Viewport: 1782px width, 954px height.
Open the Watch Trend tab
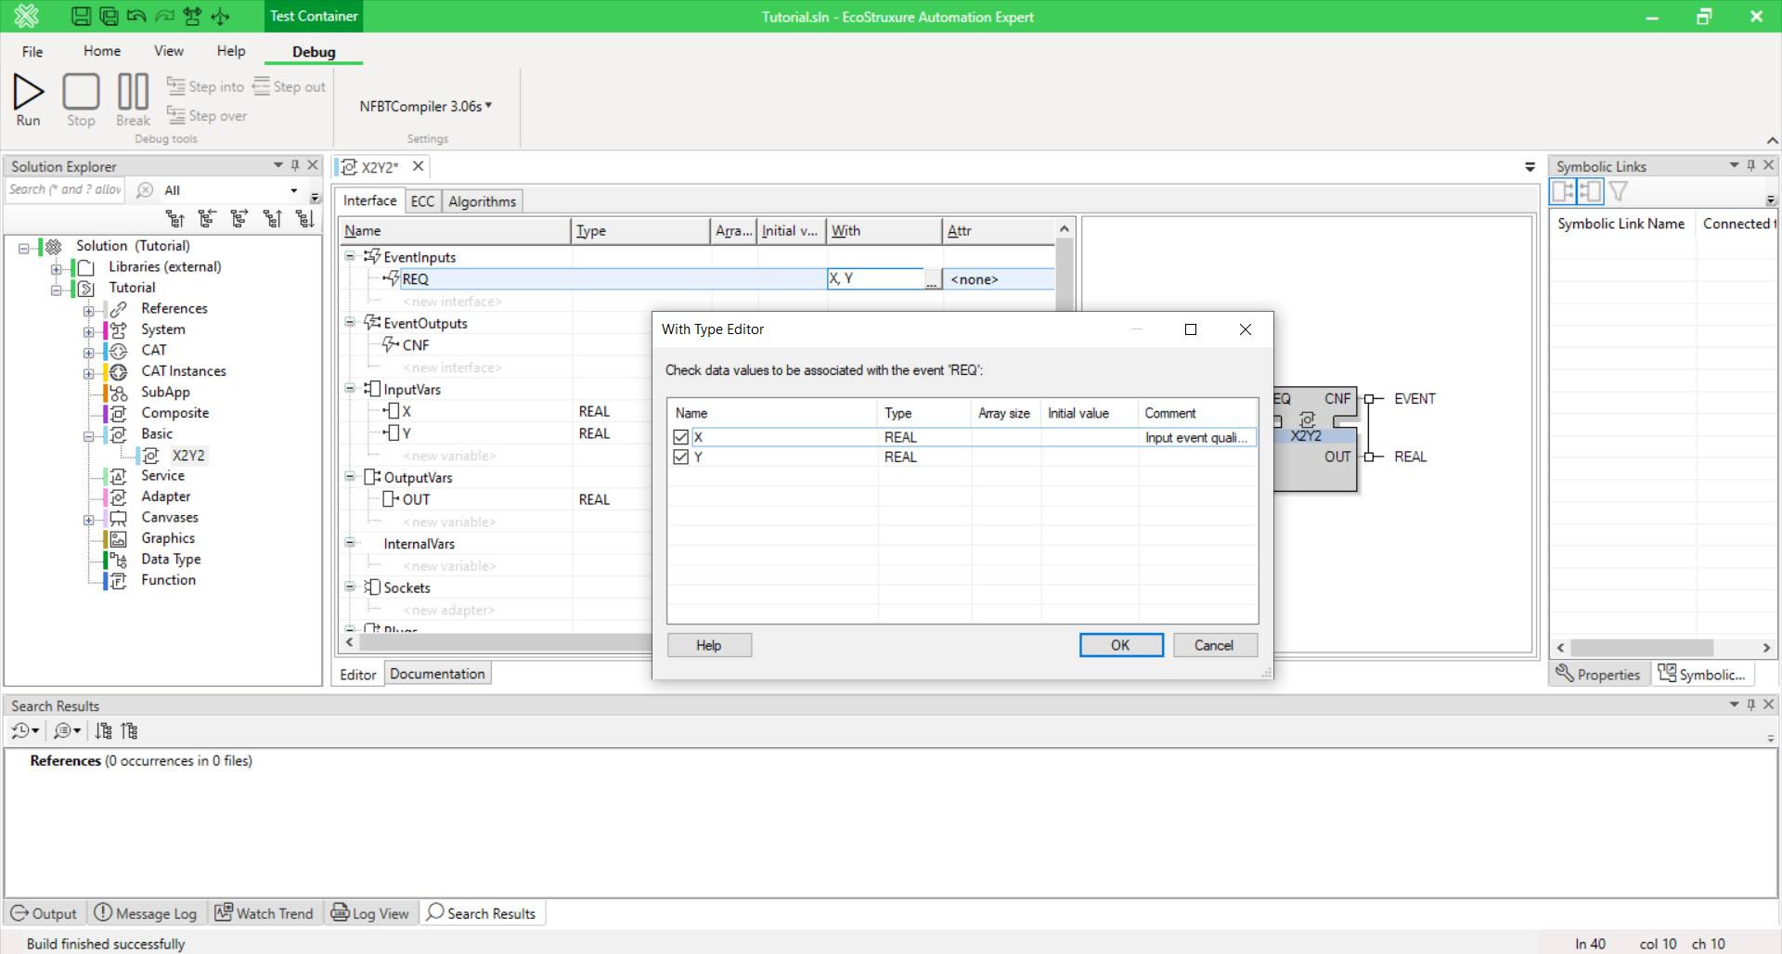pyautogui.click(x=265, y=913)
